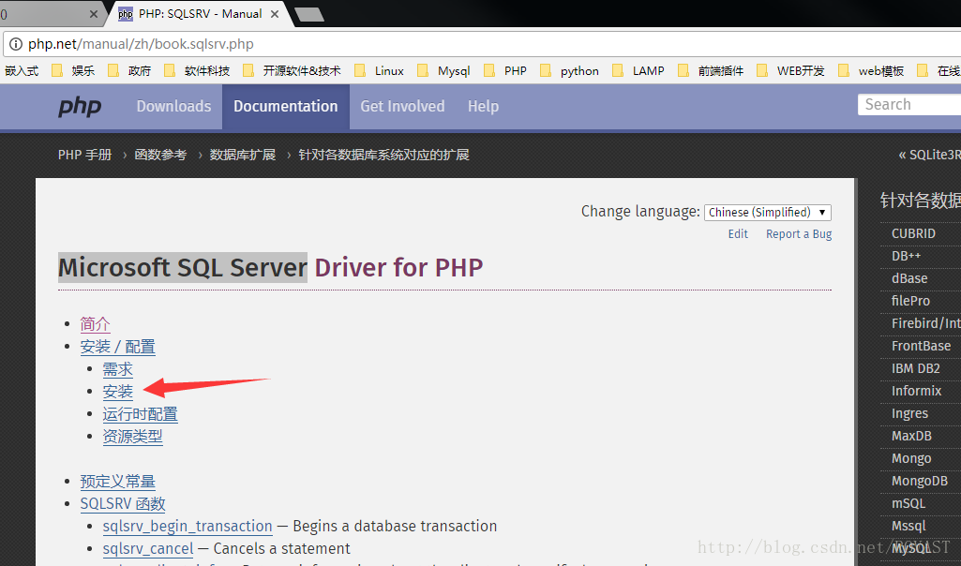
Task: Open the Documentation menu item
Action: [286, 107]
